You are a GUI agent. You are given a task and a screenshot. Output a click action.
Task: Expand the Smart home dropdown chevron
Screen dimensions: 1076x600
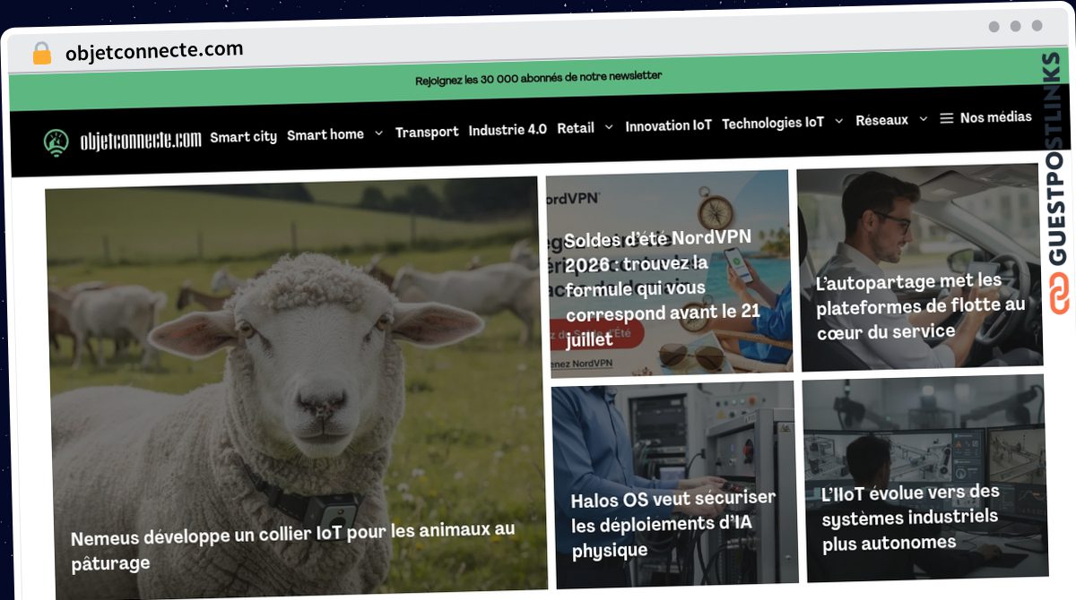(378, 133)
